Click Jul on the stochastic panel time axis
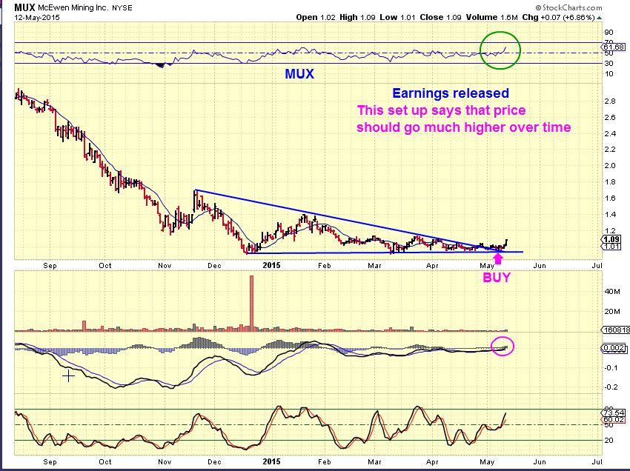Screen dimensions: 630x471 [597, 462]
